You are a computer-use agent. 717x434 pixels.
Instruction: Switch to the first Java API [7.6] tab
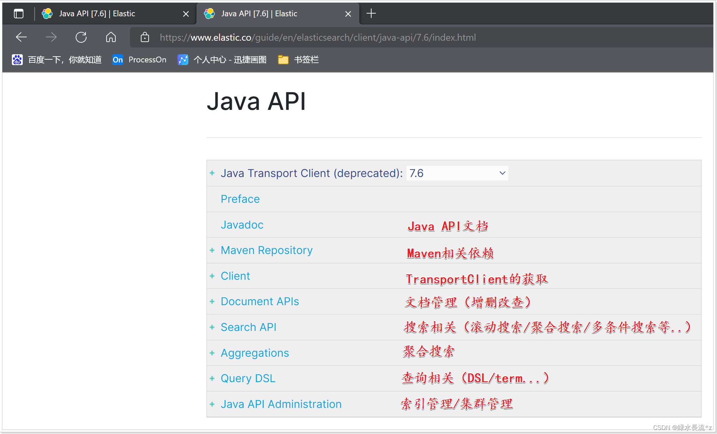[116, 14]
